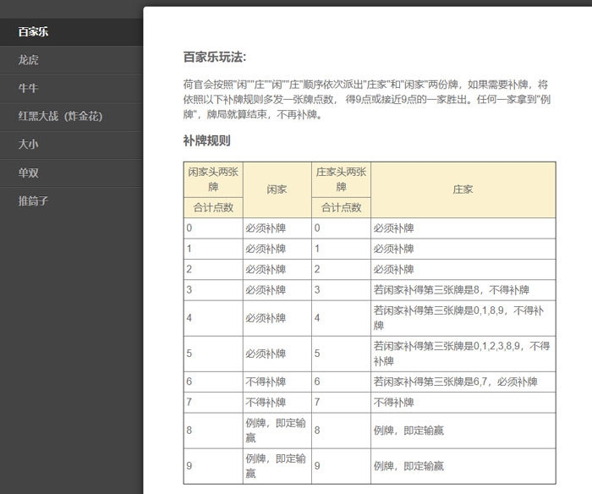Select the 大小 sidebar entry
Screen dimensions: 592x494
coord(29,144)
